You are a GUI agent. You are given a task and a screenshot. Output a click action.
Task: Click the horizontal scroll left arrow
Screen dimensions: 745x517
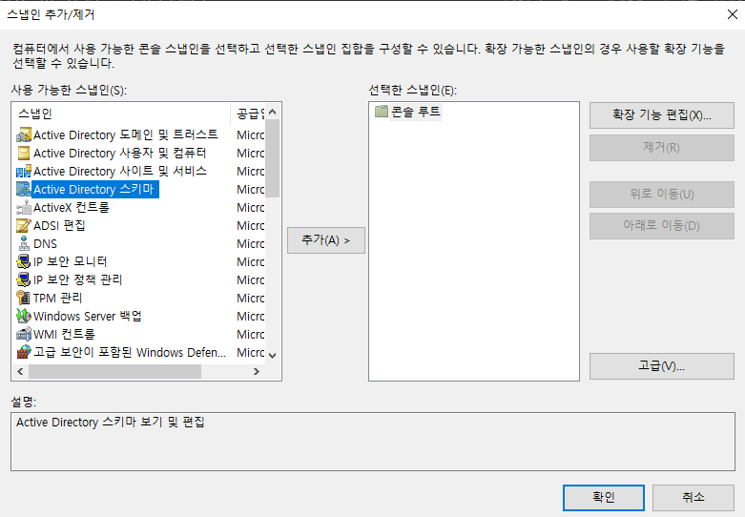[x=20, y=371]
